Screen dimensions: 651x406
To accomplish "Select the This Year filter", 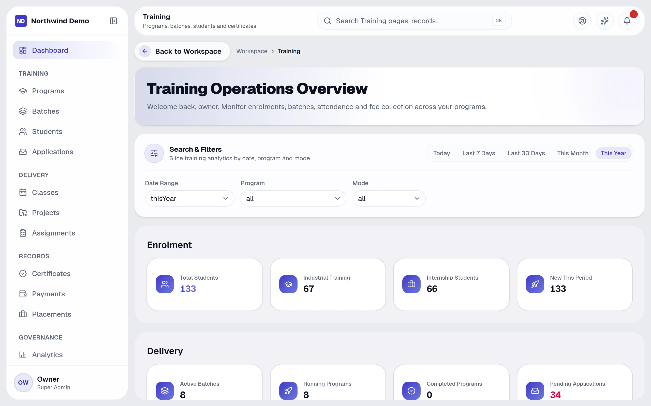I will point(613,153).
